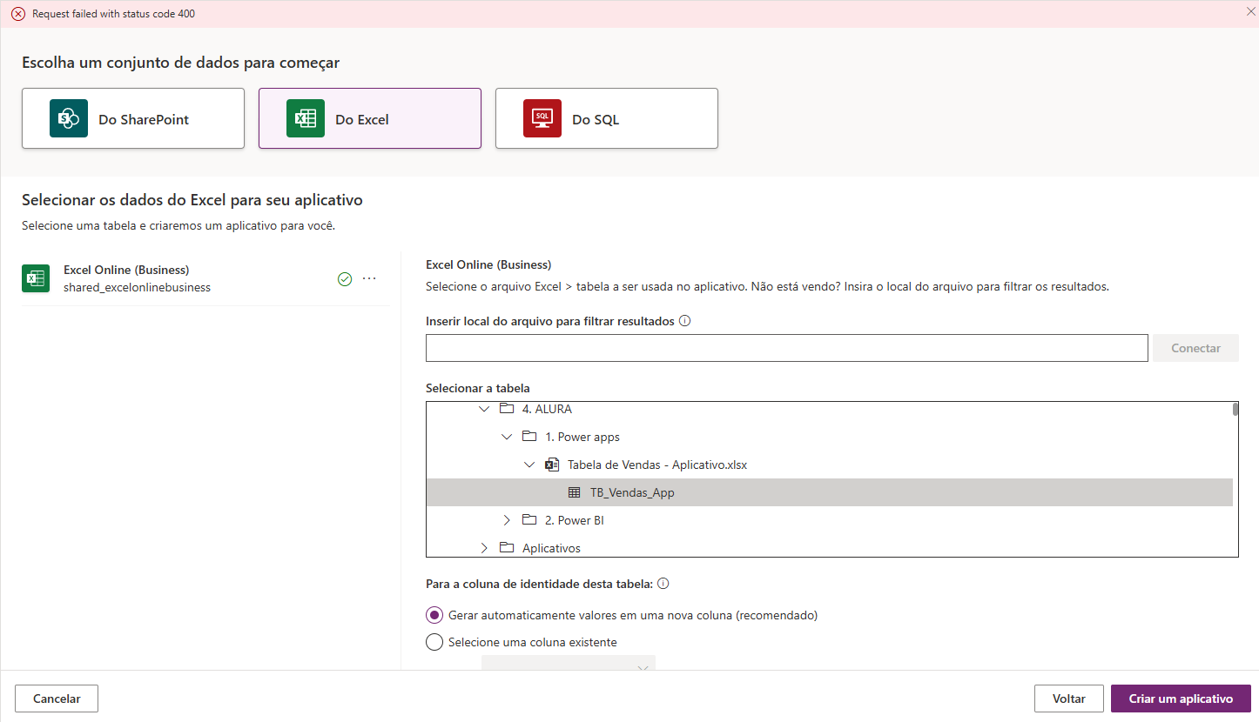Choose the Do SQL data source card
1259x722 pixels.
coord(607,118)
